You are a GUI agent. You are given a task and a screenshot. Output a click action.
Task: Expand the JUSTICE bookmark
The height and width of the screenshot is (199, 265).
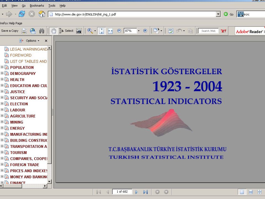click(x=2, y=91)
